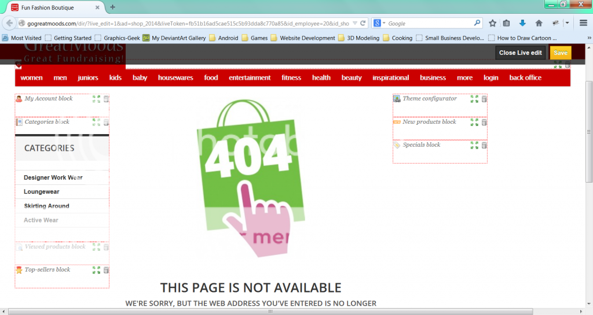Delete the Top-sellers block with trash icon
This screenshot has width=593, height=315.
[x=106, y=270]
